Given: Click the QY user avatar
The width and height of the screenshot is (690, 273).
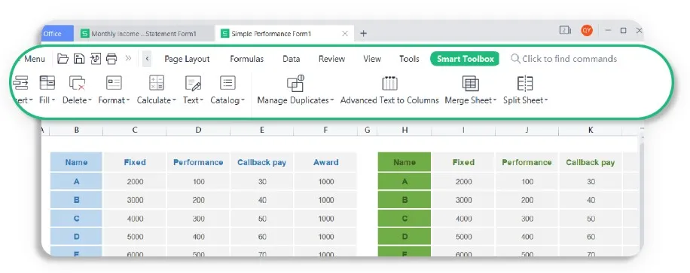Looking at the screenshot, I should coord(586,30).
